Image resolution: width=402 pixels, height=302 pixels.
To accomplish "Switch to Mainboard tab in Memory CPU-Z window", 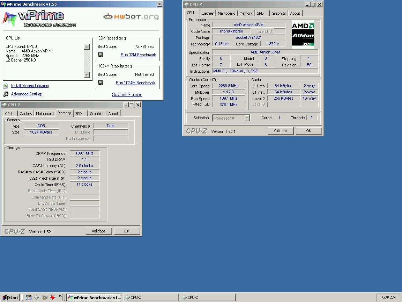I will click(45, 114).
